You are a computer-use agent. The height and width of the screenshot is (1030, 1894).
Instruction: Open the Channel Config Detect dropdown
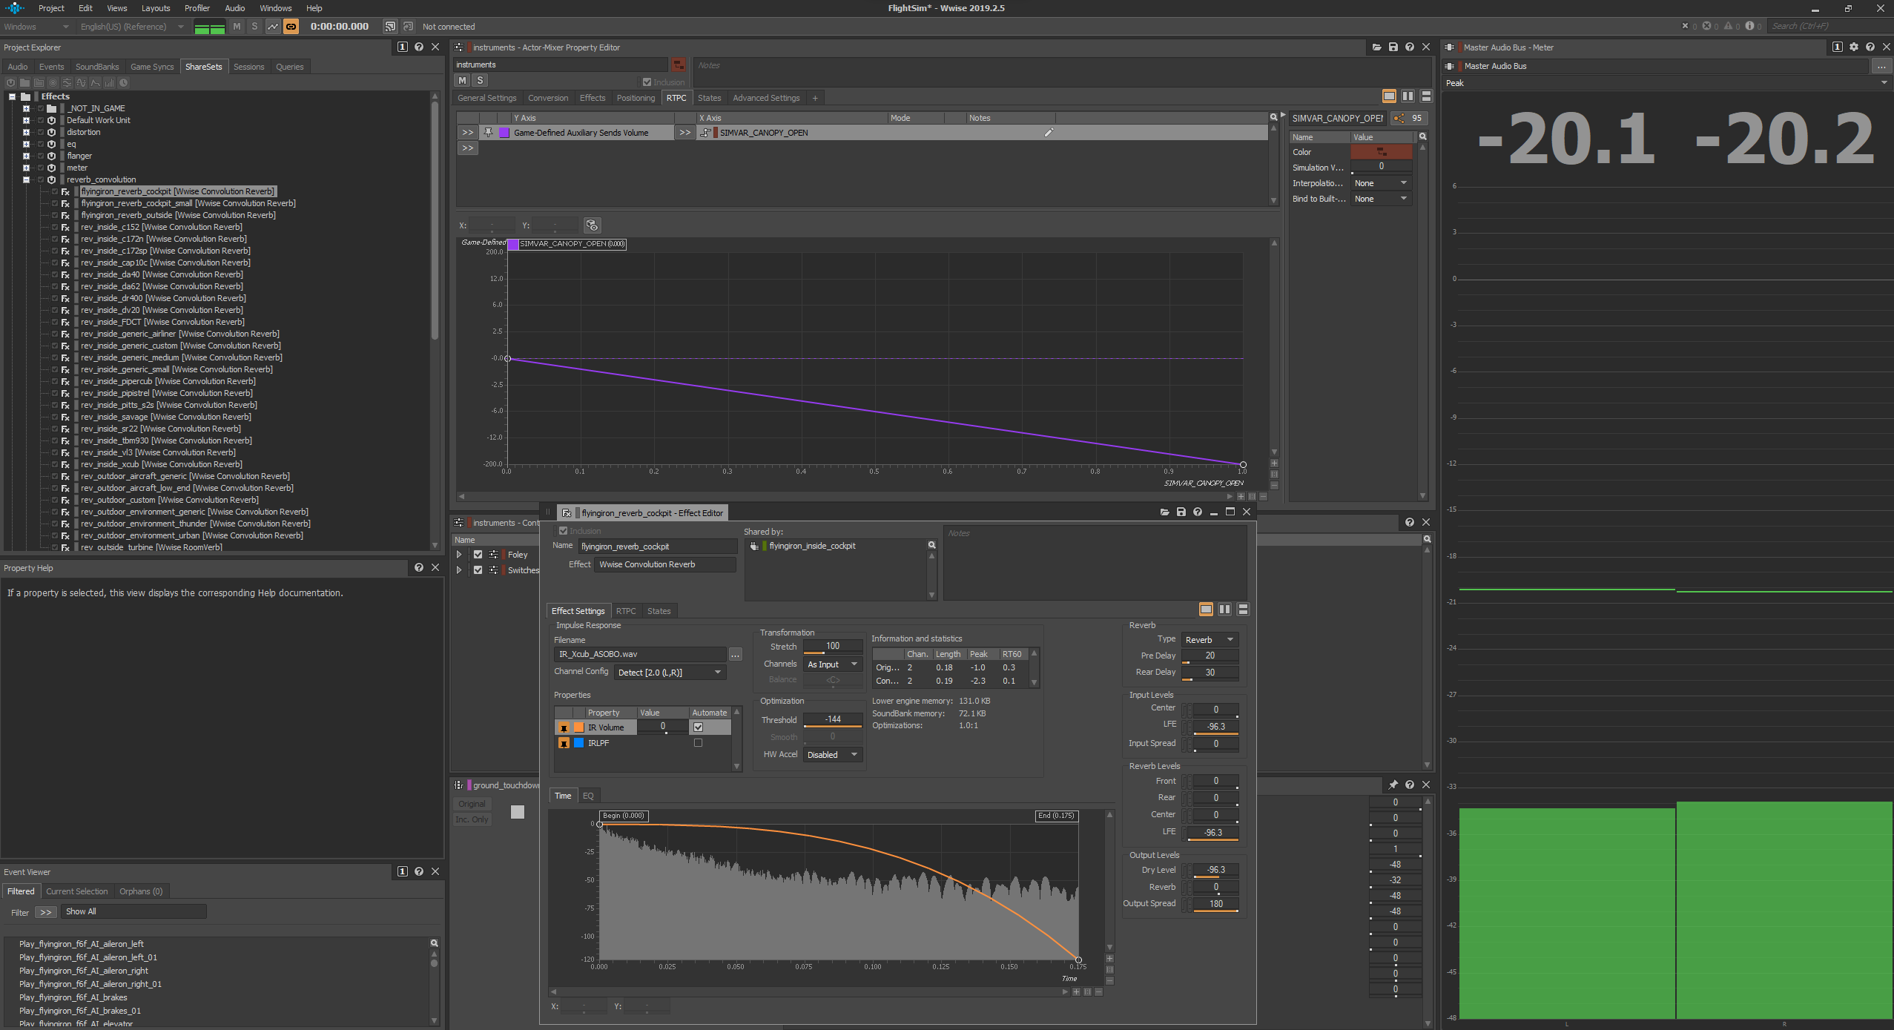tap(670, 673)
